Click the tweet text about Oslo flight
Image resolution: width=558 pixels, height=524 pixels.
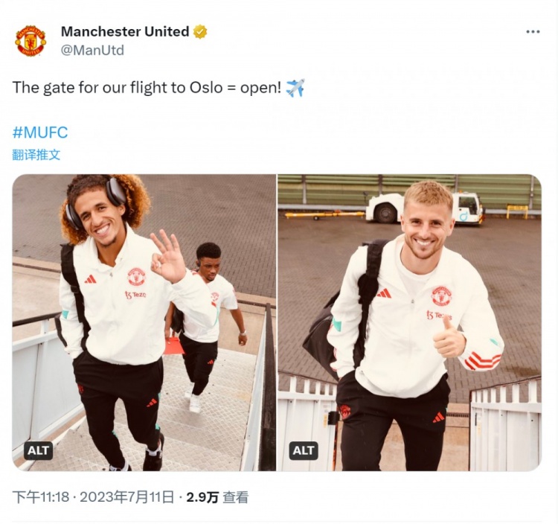click(x=147, y=88)
